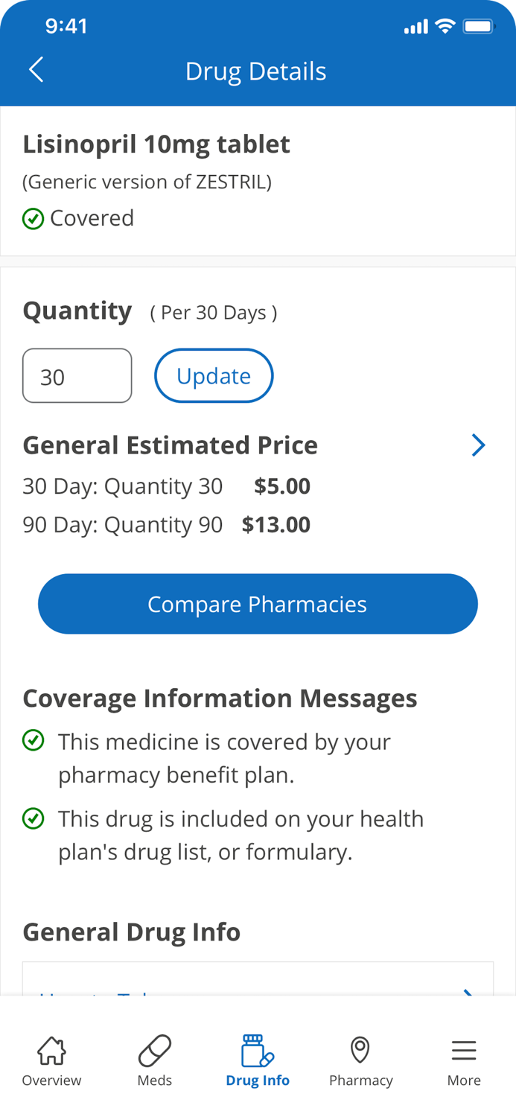
Task: Tap checkmark beside formulary drug list message
Action: pos(33,818)
